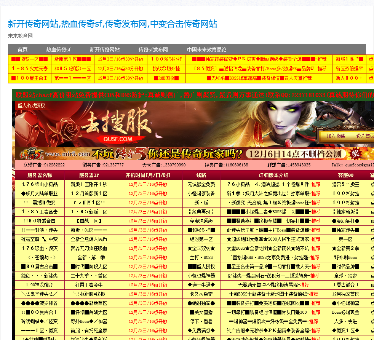This screenshot has height=340, width=374.
Task: Open the 中国未来教育品论 nav item
Action: (206, 49)
